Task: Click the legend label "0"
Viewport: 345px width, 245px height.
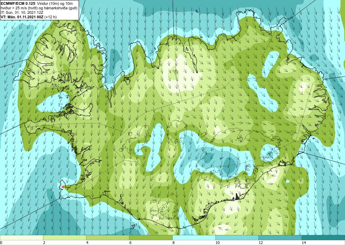Action: pyautogui.click(x=1, y=243)
